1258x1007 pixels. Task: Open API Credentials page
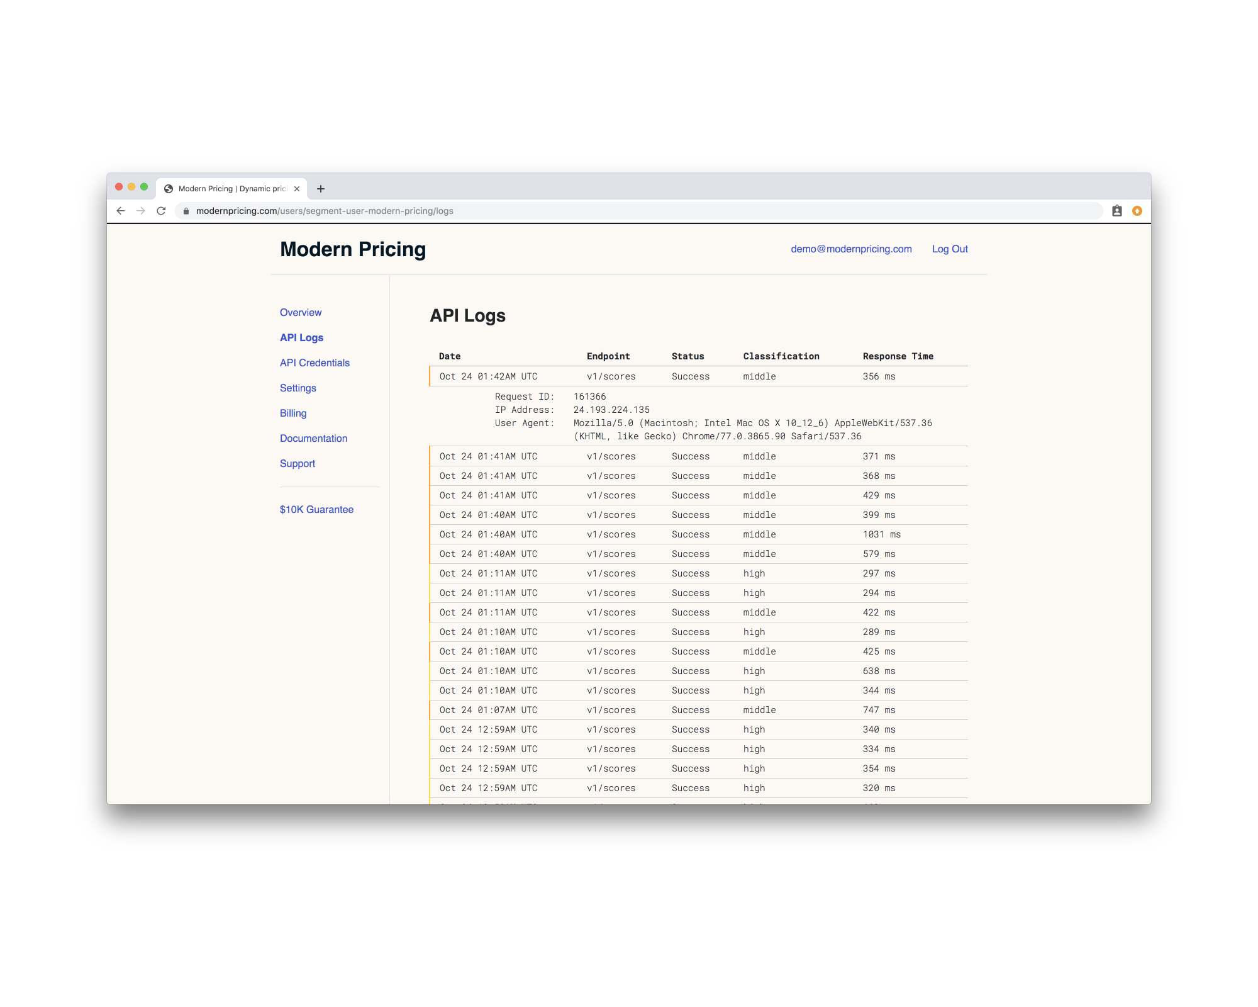click(314, 363)
